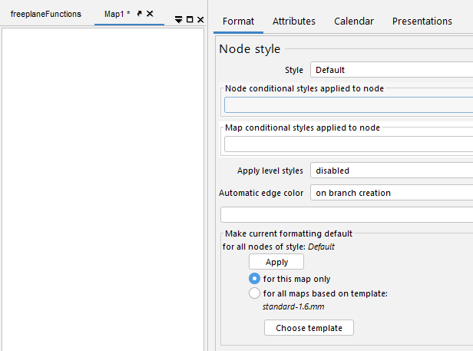Viewport: 473px width, 351px height.
Task: Maximize the map tab panel
Action: click(190, 20)
